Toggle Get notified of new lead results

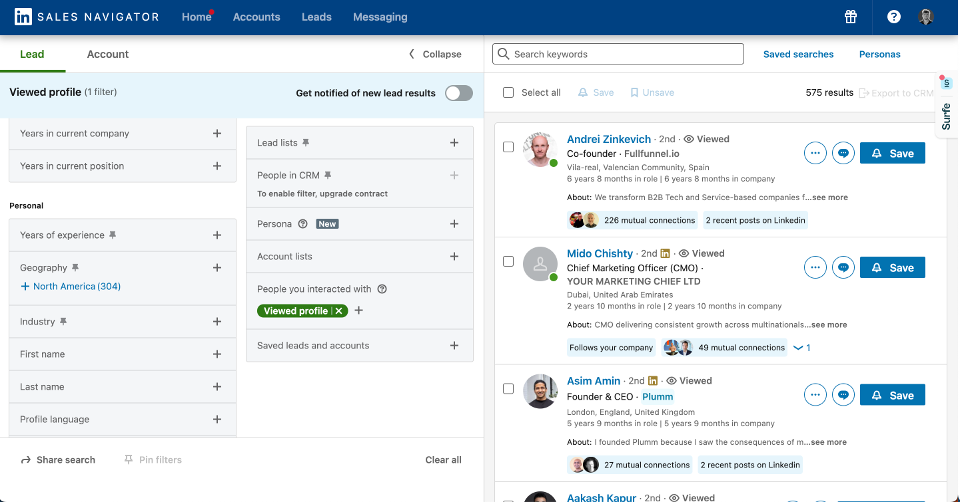[459, 93]
